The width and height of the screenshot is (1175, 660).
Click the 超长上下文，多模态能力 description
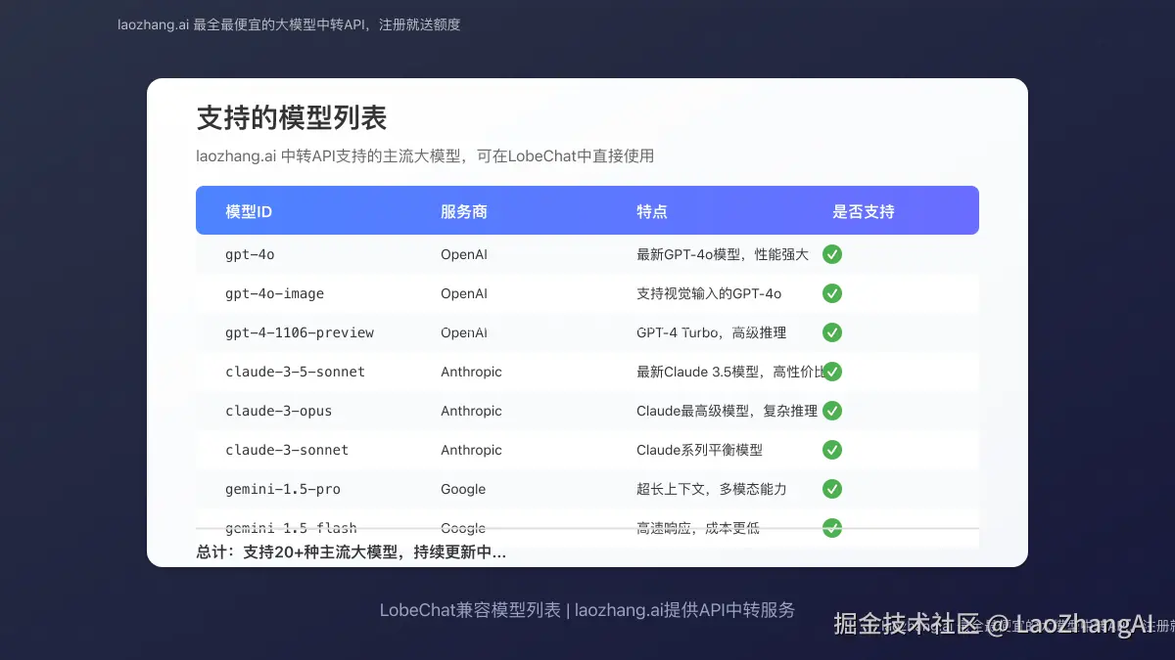(712, 489)
